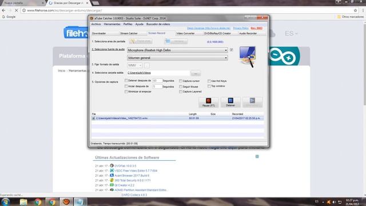Open the ES language dropdown on FileHorse
This screenshot has width=366, height=206.
(x=291, y=33)
